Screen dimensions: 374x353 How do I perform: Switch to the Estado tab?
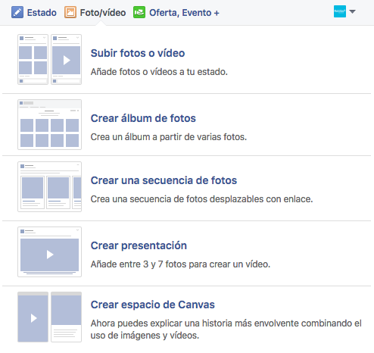[34, 12]
